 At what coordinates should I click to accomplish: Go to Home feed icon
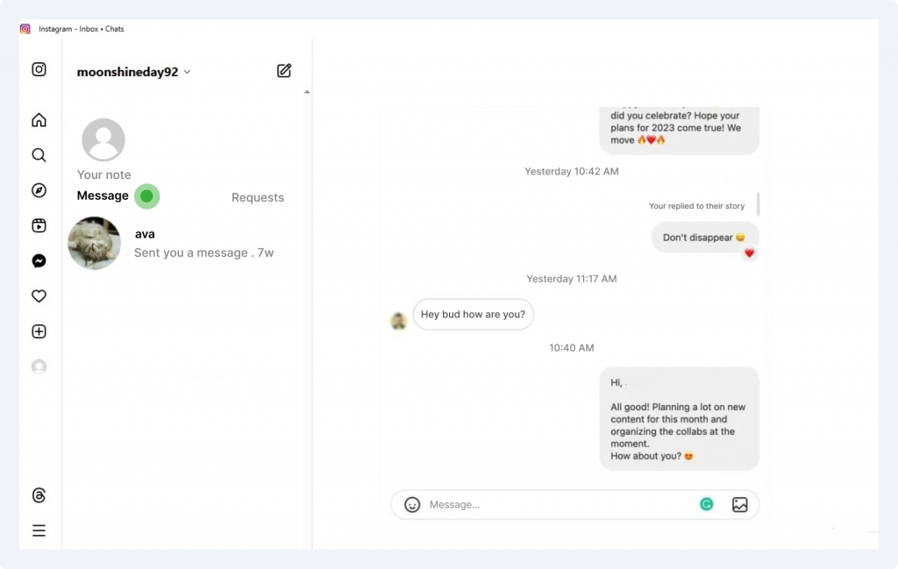tap(39, 119)
